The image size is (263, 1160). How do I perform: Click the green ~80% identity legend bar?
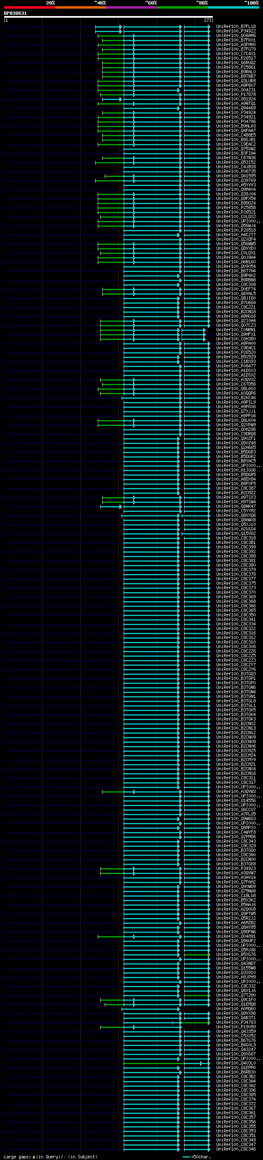coord(182,7)
